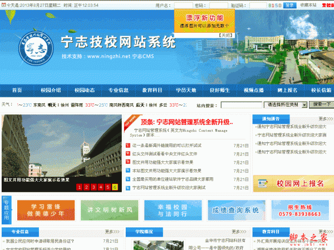334x250 pixels.
Task: Switch slideshow to slide 2
Action: (86, 187)
